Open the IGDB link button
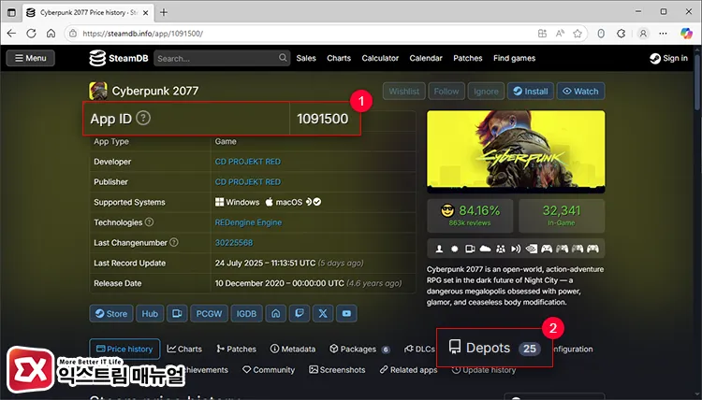Screen dimensions: 702x400 click(x=246, y=314)
